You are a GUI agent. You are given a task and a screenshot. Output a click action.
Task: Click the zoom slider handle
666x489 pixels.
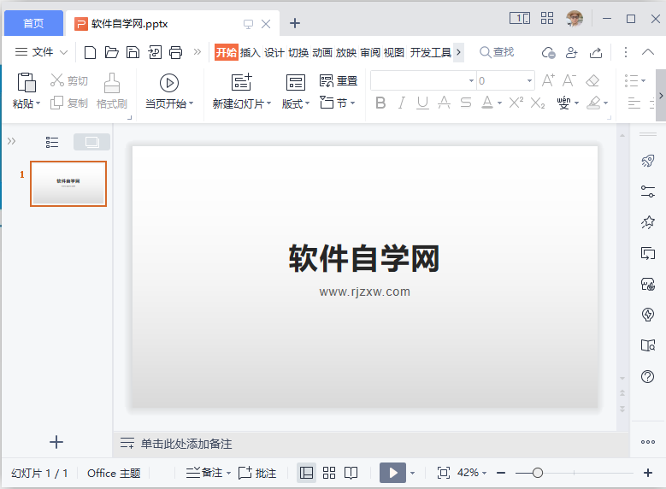537,473
